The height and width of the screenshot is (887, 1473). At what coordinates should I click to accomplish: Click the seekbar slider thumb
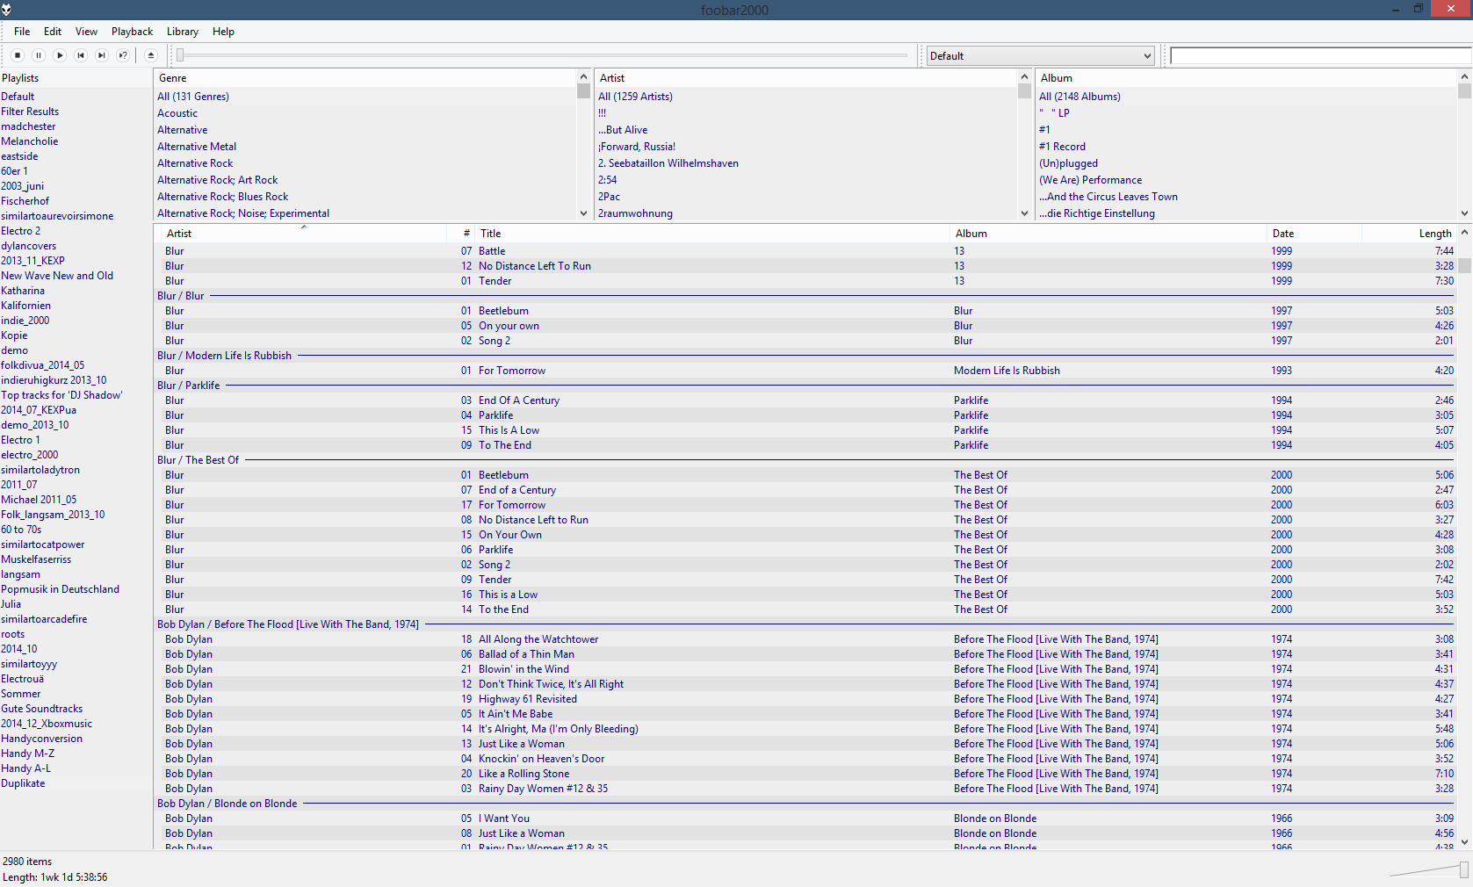coord(180,55)
